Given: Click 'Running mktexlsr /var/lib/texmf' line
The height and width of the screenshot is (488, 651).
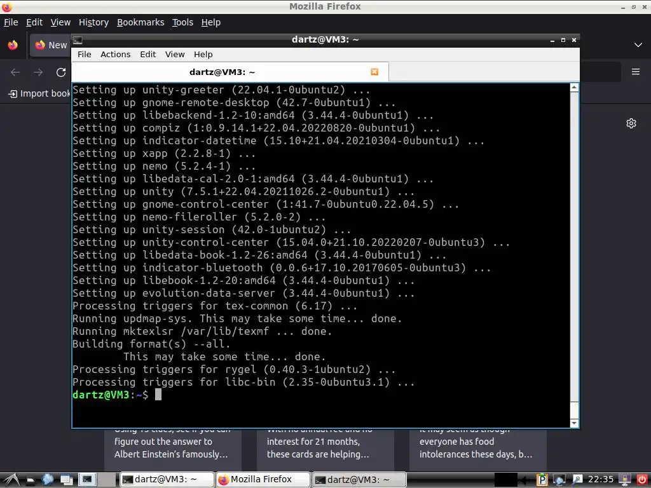Looking at the screenshot, I should coord(202,331).
